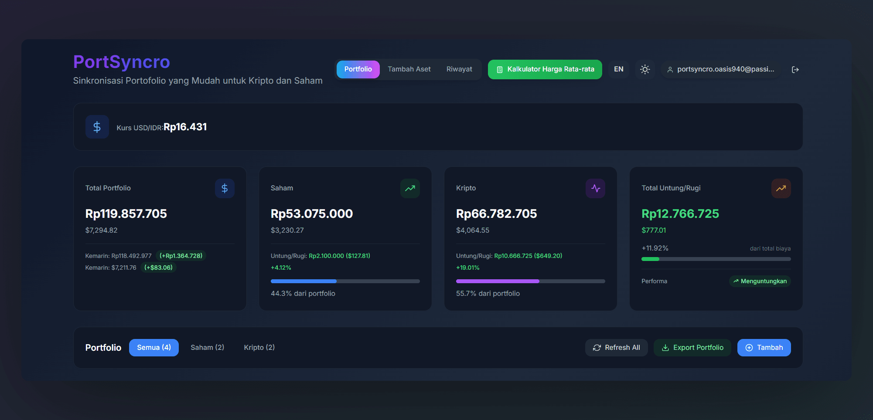Filter holdings by Saham (2)
Viewport: 873px width, 420px height.
coord(207,348)
